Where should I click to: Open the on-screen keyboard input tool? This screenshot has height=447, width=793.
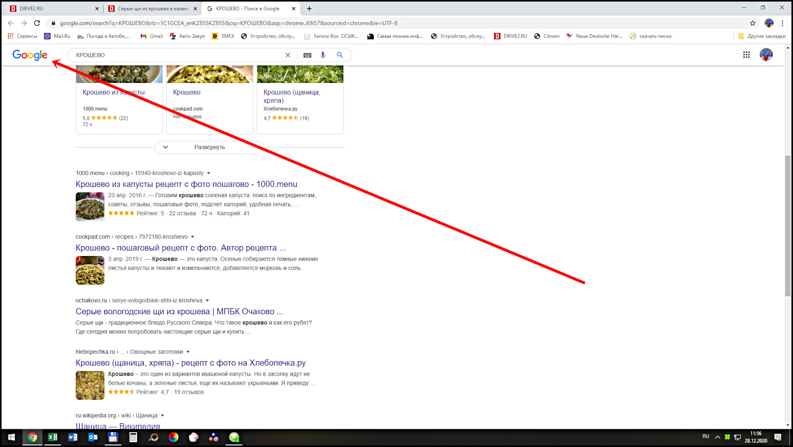coord(307,55)
